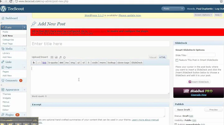Screen dimensions: 224x125
Task: Switch to the HTML editor tab
Action: pyautogui.click(x=162, y=57)
